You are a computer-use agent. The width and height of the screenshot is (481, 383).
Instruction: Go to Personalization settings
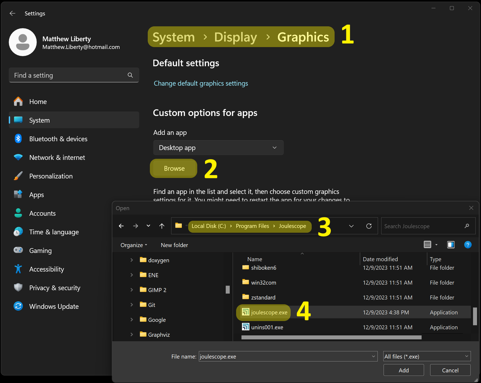pyautogui.click(x=74, y=176)
